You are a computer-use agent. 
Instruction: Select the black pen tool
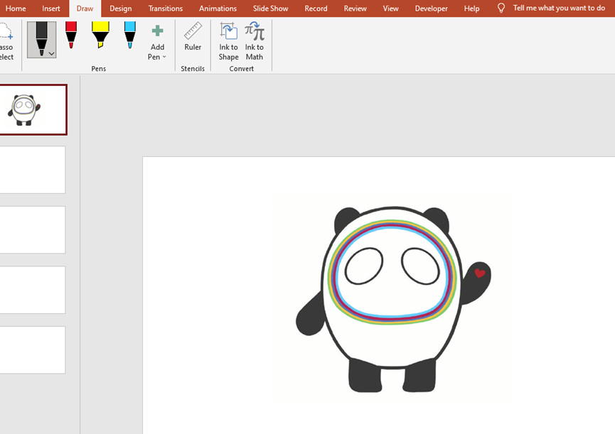(41, 37)
